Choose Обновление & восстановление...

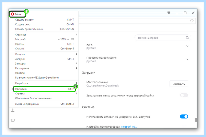pyautogui.click(x=44, y=98)
